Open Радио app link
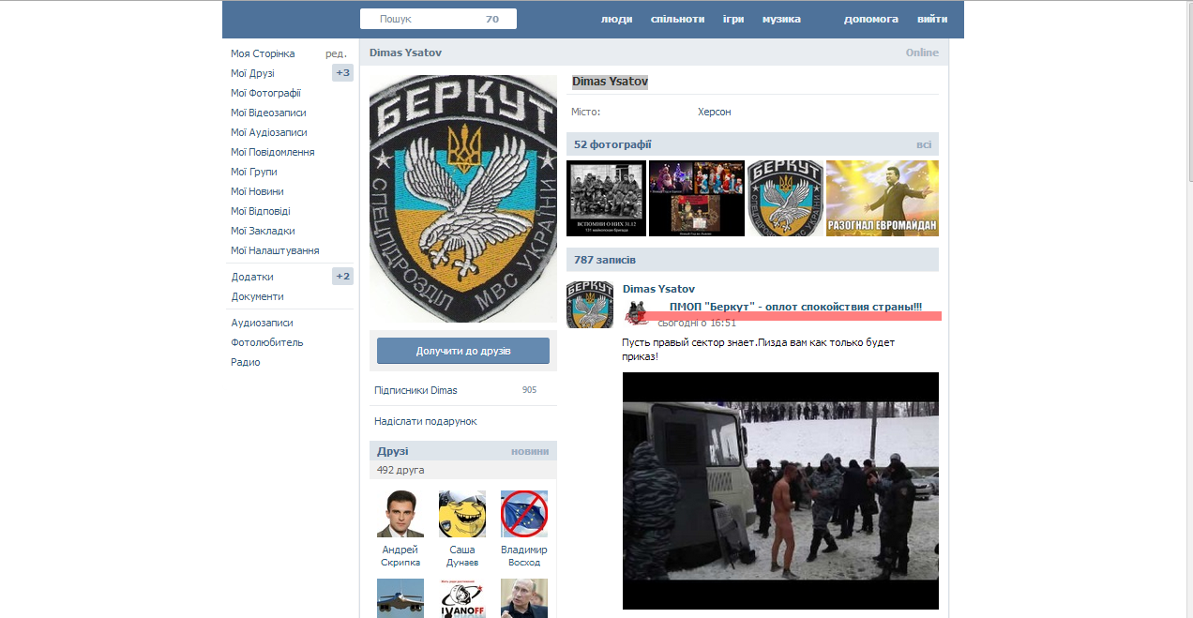Viewport: 1193px width, 618px height. click(246, 362)
